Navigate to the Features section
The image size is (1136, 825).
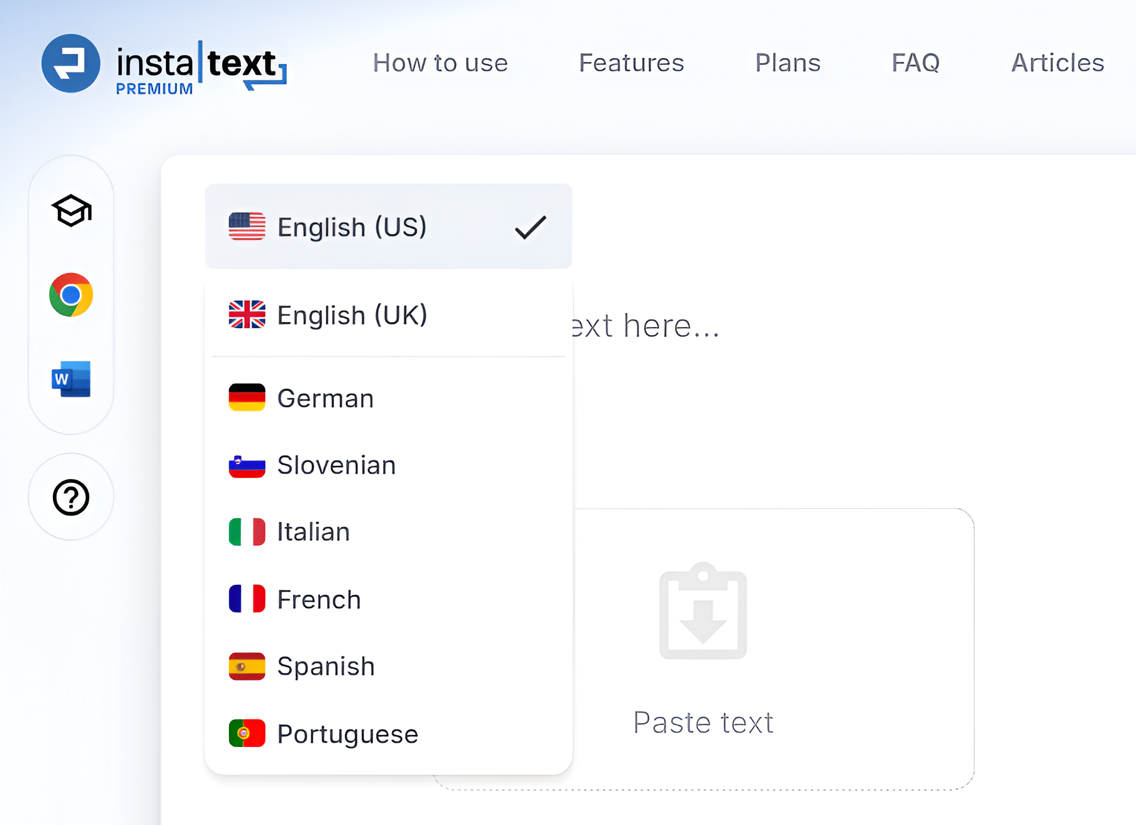[x=631, y=63]
